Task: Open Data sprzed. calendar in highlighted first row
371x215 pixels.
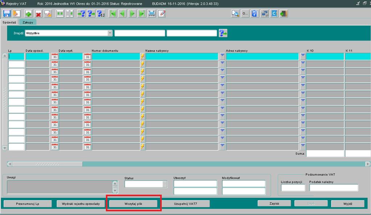Action: point(55,57)
